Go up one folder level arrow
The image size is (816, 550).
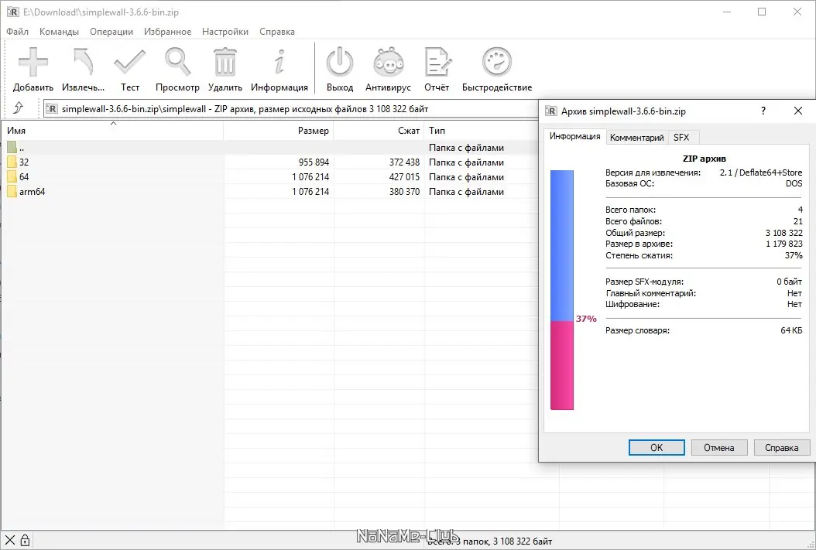click(19, 108)
